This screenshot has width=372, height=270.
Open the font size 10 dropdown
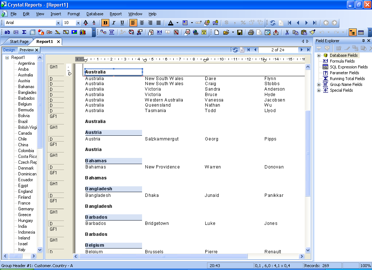click(78, 23)
